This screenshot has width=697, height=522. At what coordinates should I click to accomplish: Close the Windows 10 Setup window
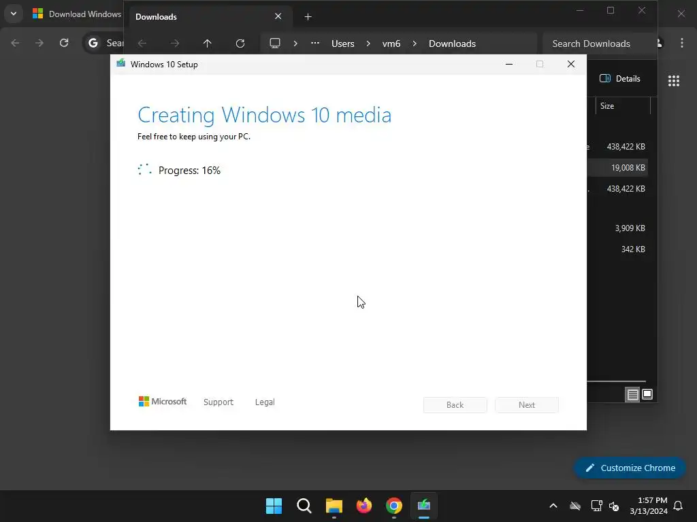571,65
